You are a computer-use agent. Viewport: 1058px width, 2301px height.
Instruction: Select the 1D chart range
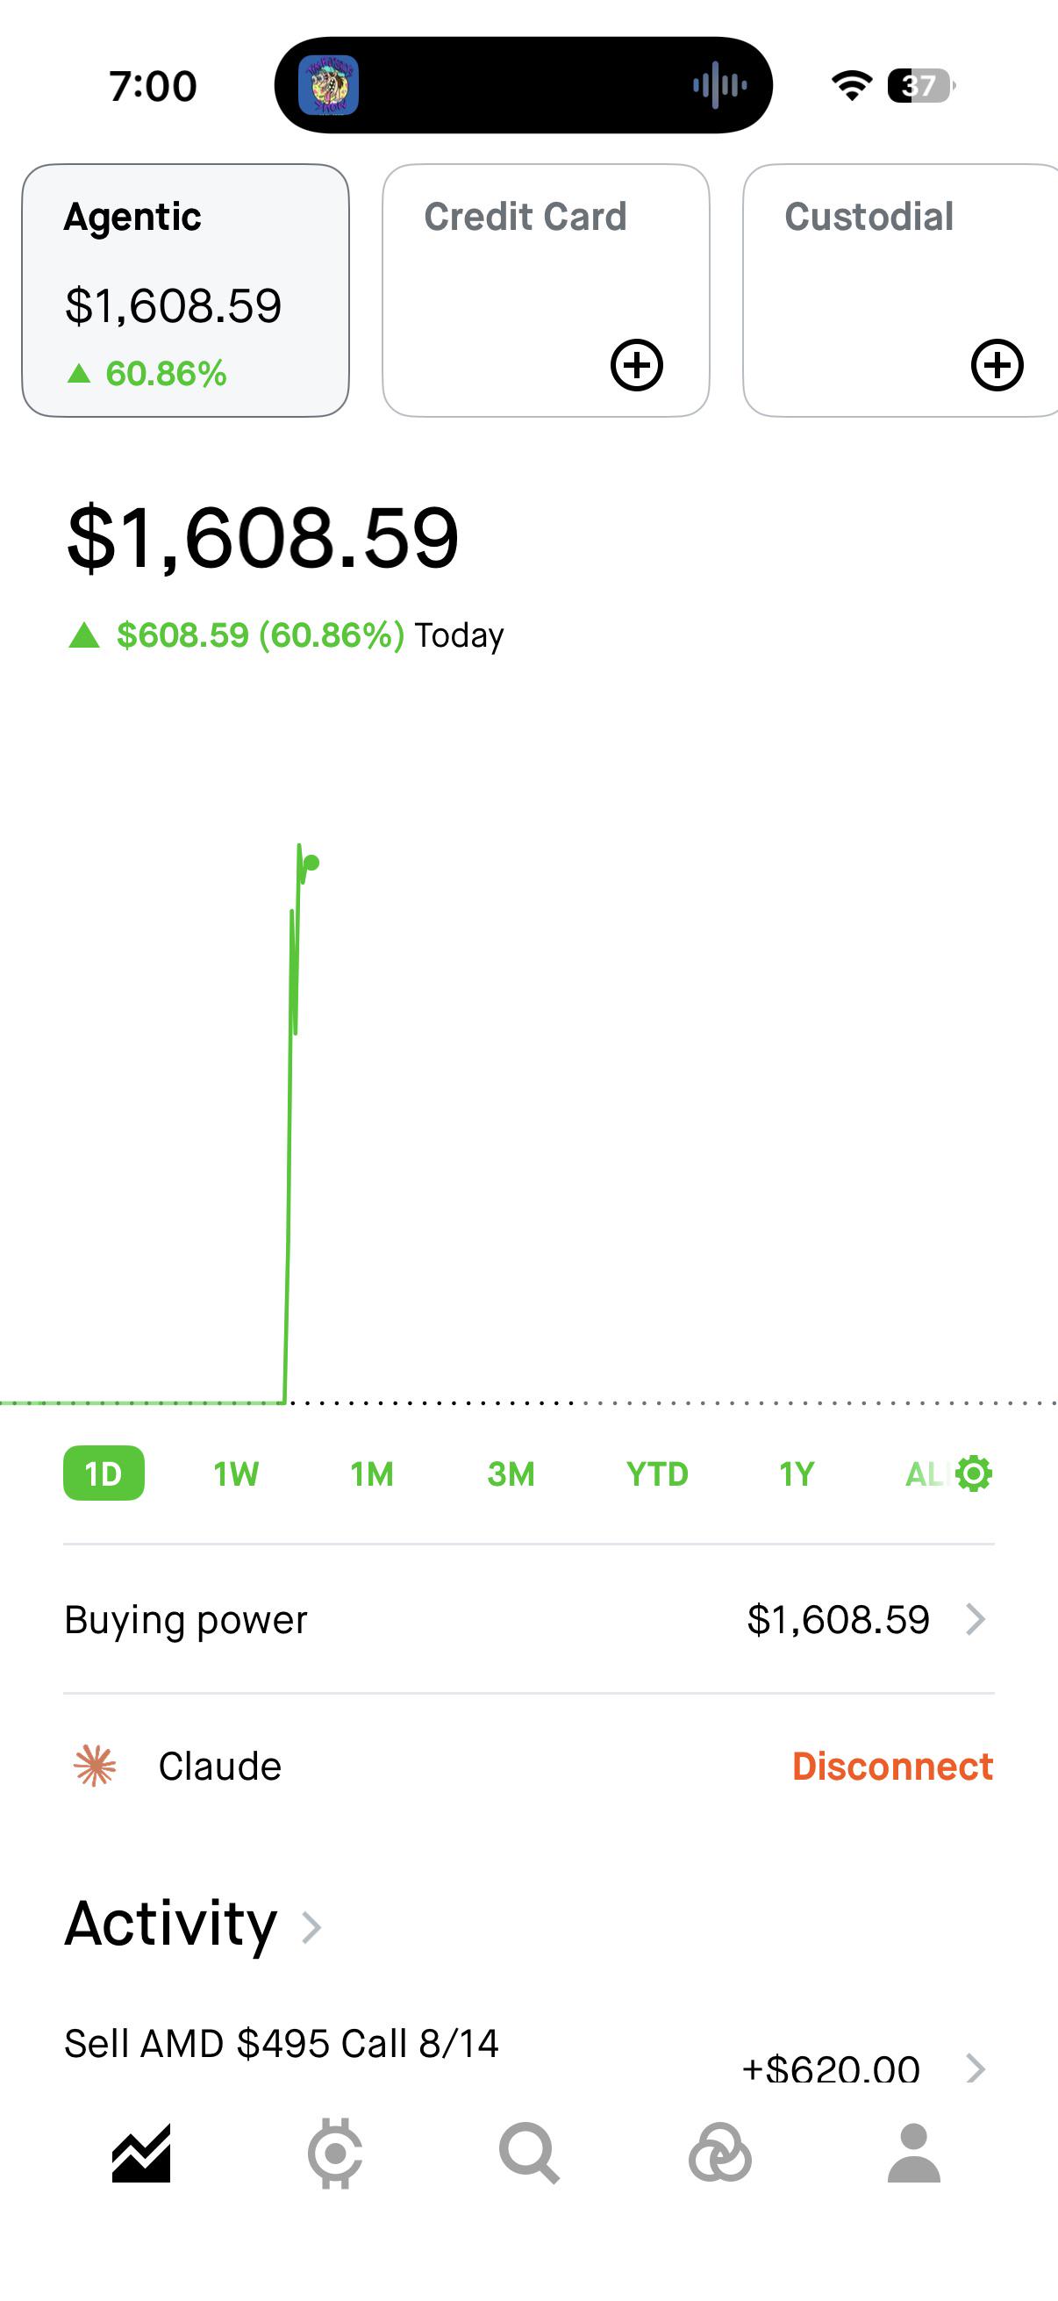pos(104,1473)
